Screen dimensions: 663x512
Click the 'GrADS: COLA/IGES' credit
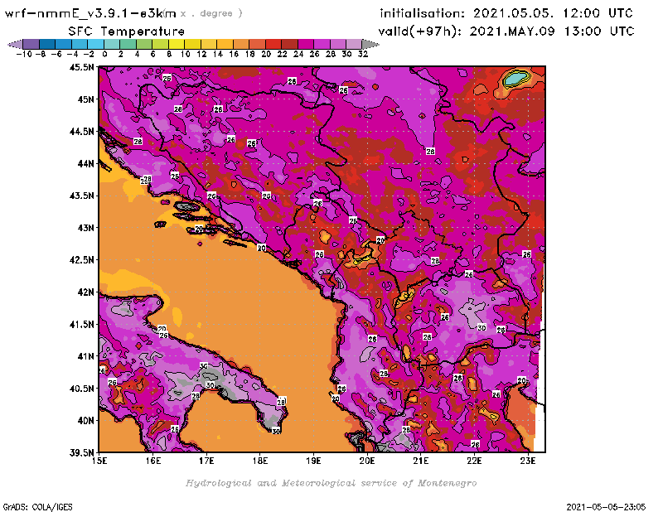click(x=37, y=506)
